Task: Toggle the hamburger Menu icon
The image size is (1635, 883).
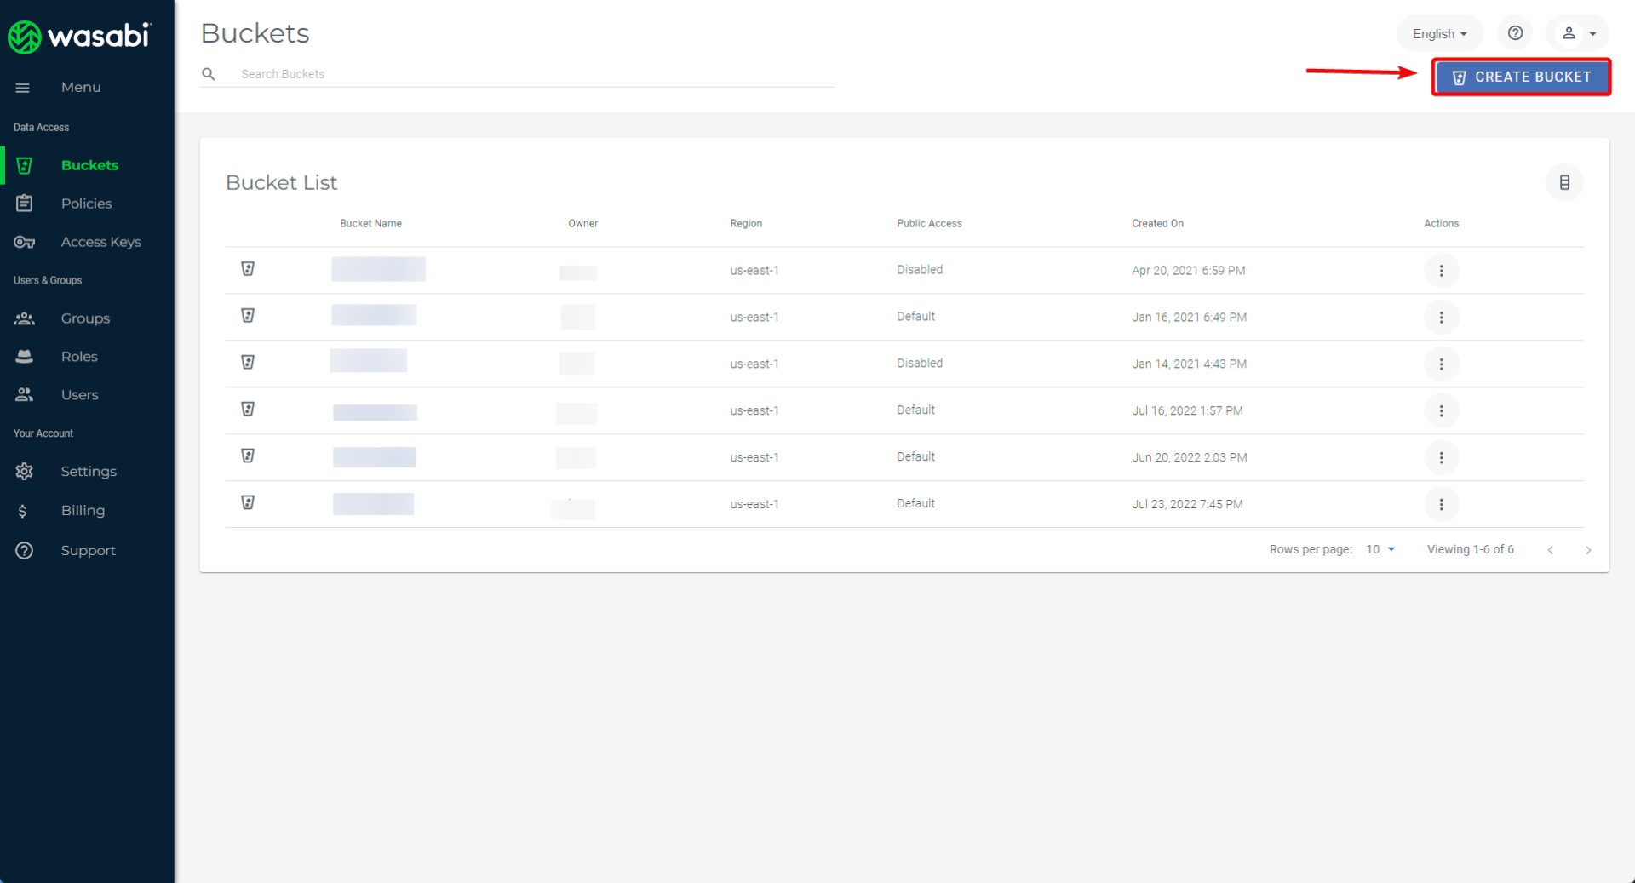Action: tap(23, 88)
